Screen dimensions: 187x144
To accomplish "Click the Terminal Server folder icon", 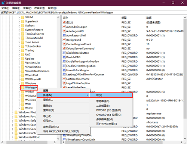I will coord(22,34).
